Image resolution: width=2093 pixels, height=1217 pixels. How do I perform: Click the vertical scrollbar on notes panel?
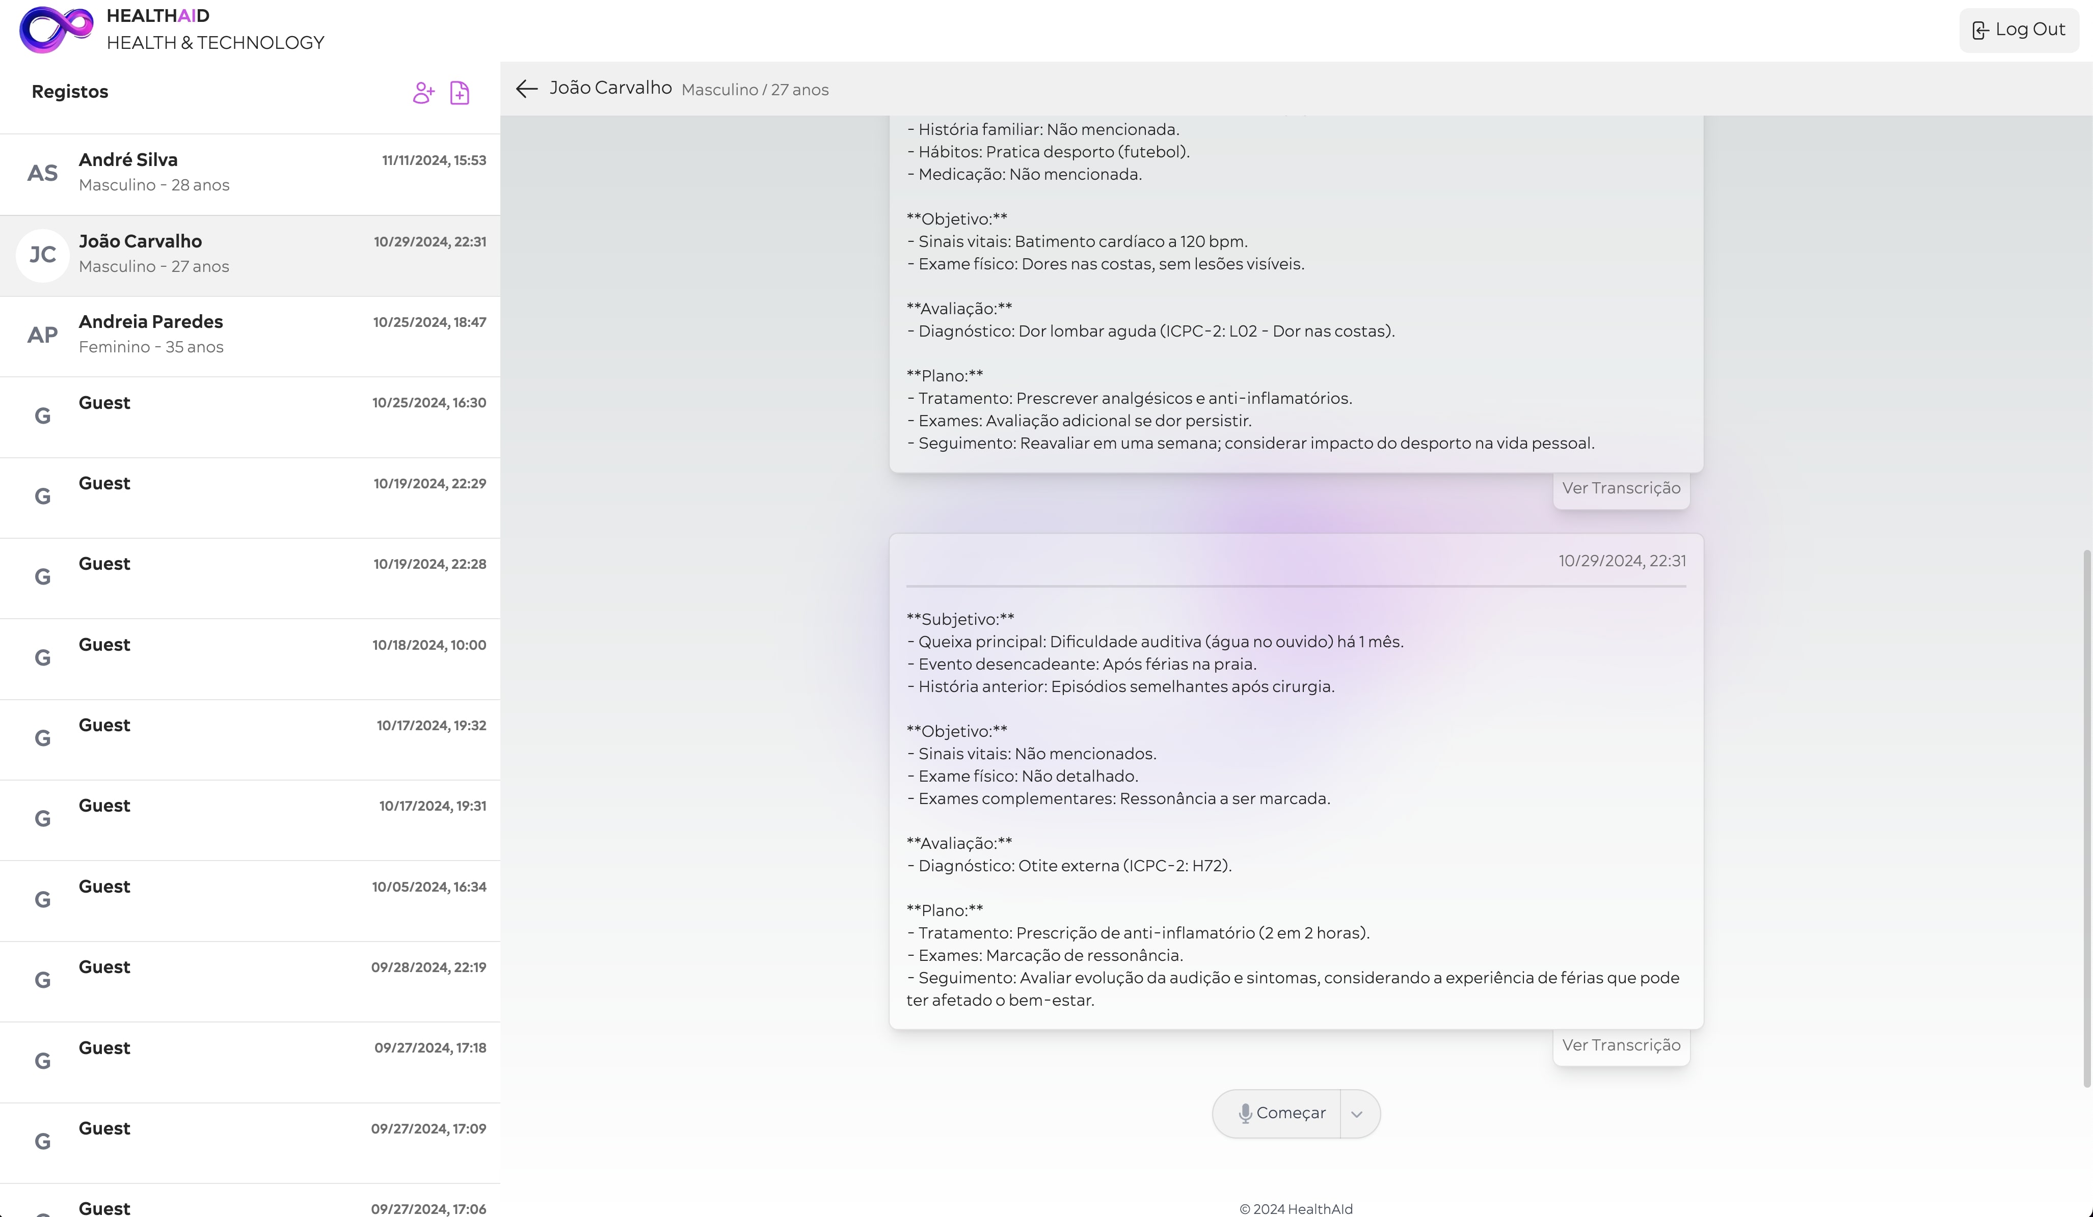[x=2086, y=818]
